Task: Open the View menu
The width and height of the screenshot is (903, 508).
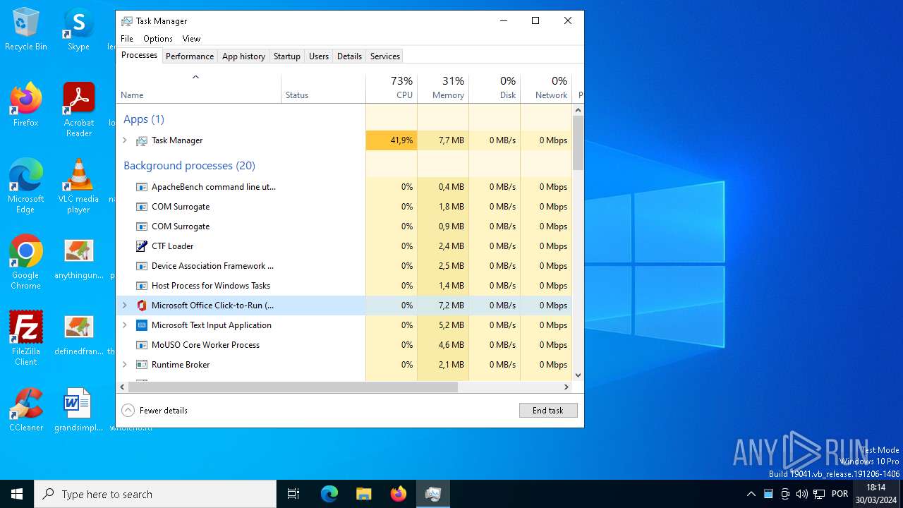Action: [x=191, y=39]
